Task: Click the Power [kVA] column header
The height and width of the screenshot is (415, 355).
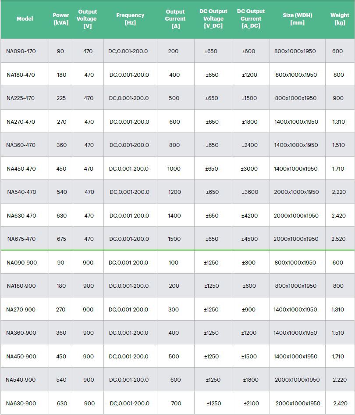Action: point(61,19)
